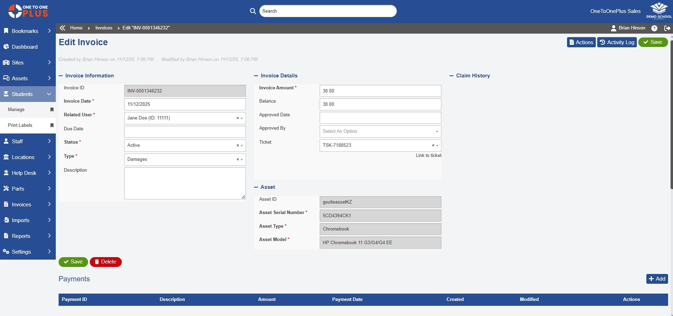
Task: Click the OneToOne Plus logo
Action: (x=28, y=11)
